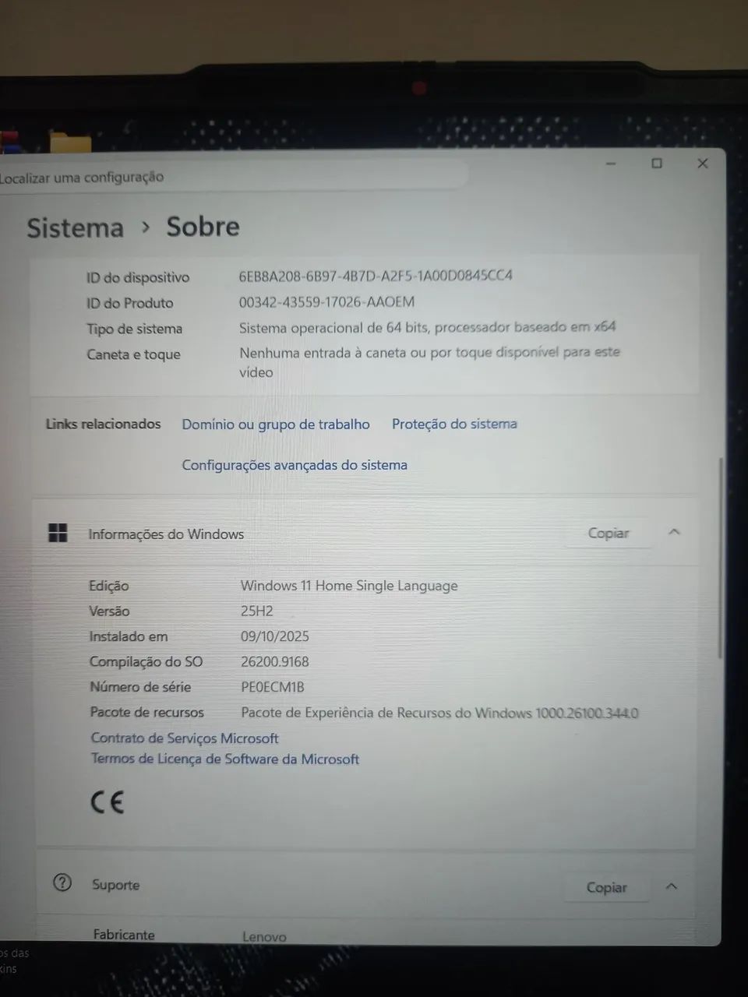Collapse the Informações do Windows section
This screenshot has width=748, height=997.
pos(675,532)
